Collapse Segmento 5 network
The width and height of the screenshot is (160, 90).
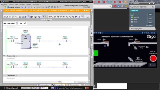[x=4, y=75]
